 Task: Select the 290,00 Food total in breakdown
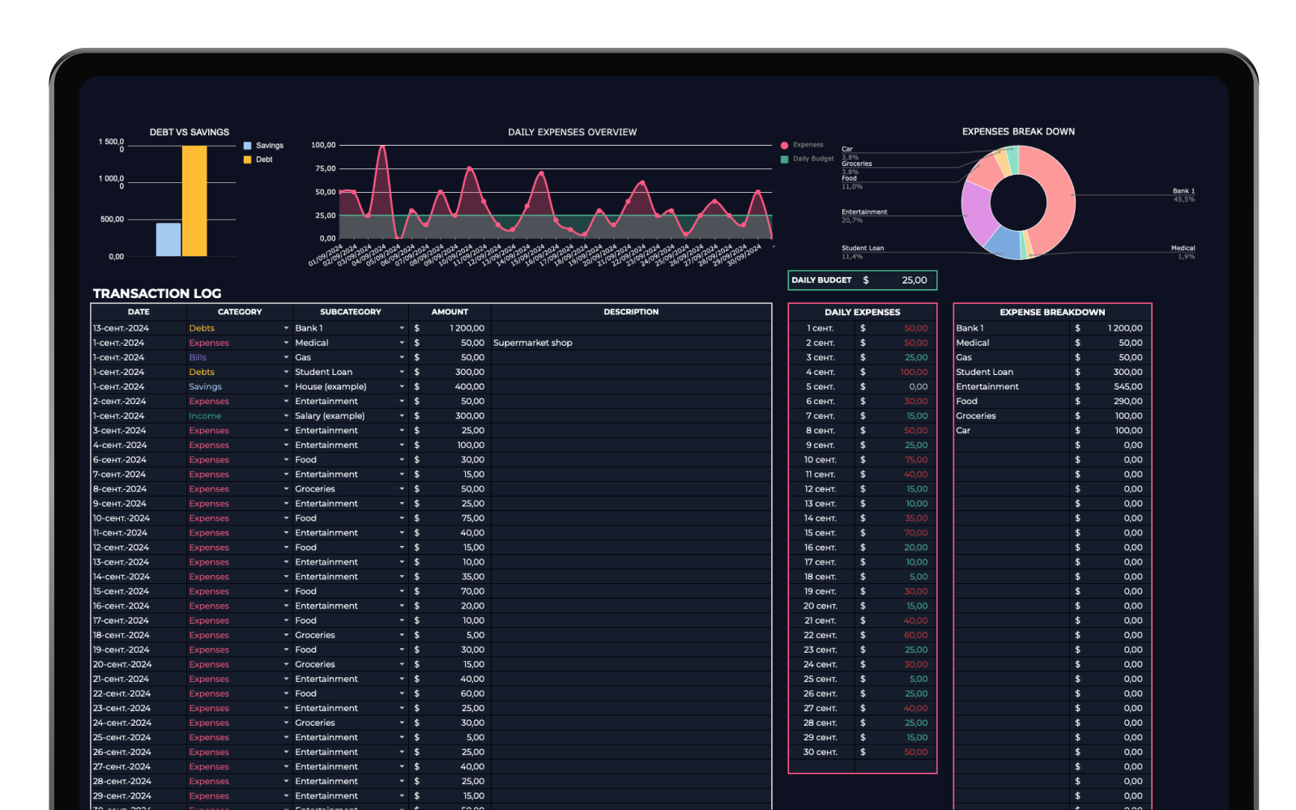[1128, 401]
